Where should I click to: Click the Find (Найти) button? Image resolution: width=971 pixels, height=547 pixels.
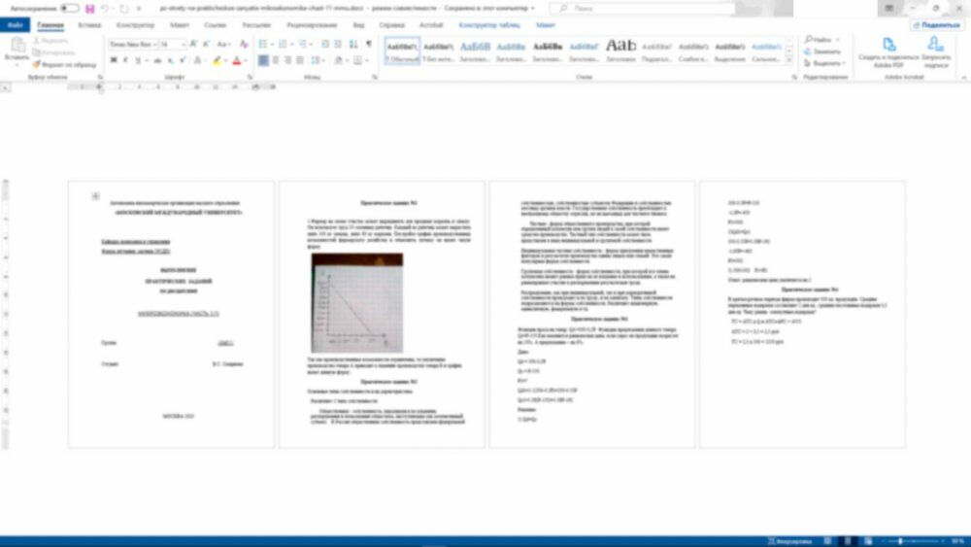[819, 40]
